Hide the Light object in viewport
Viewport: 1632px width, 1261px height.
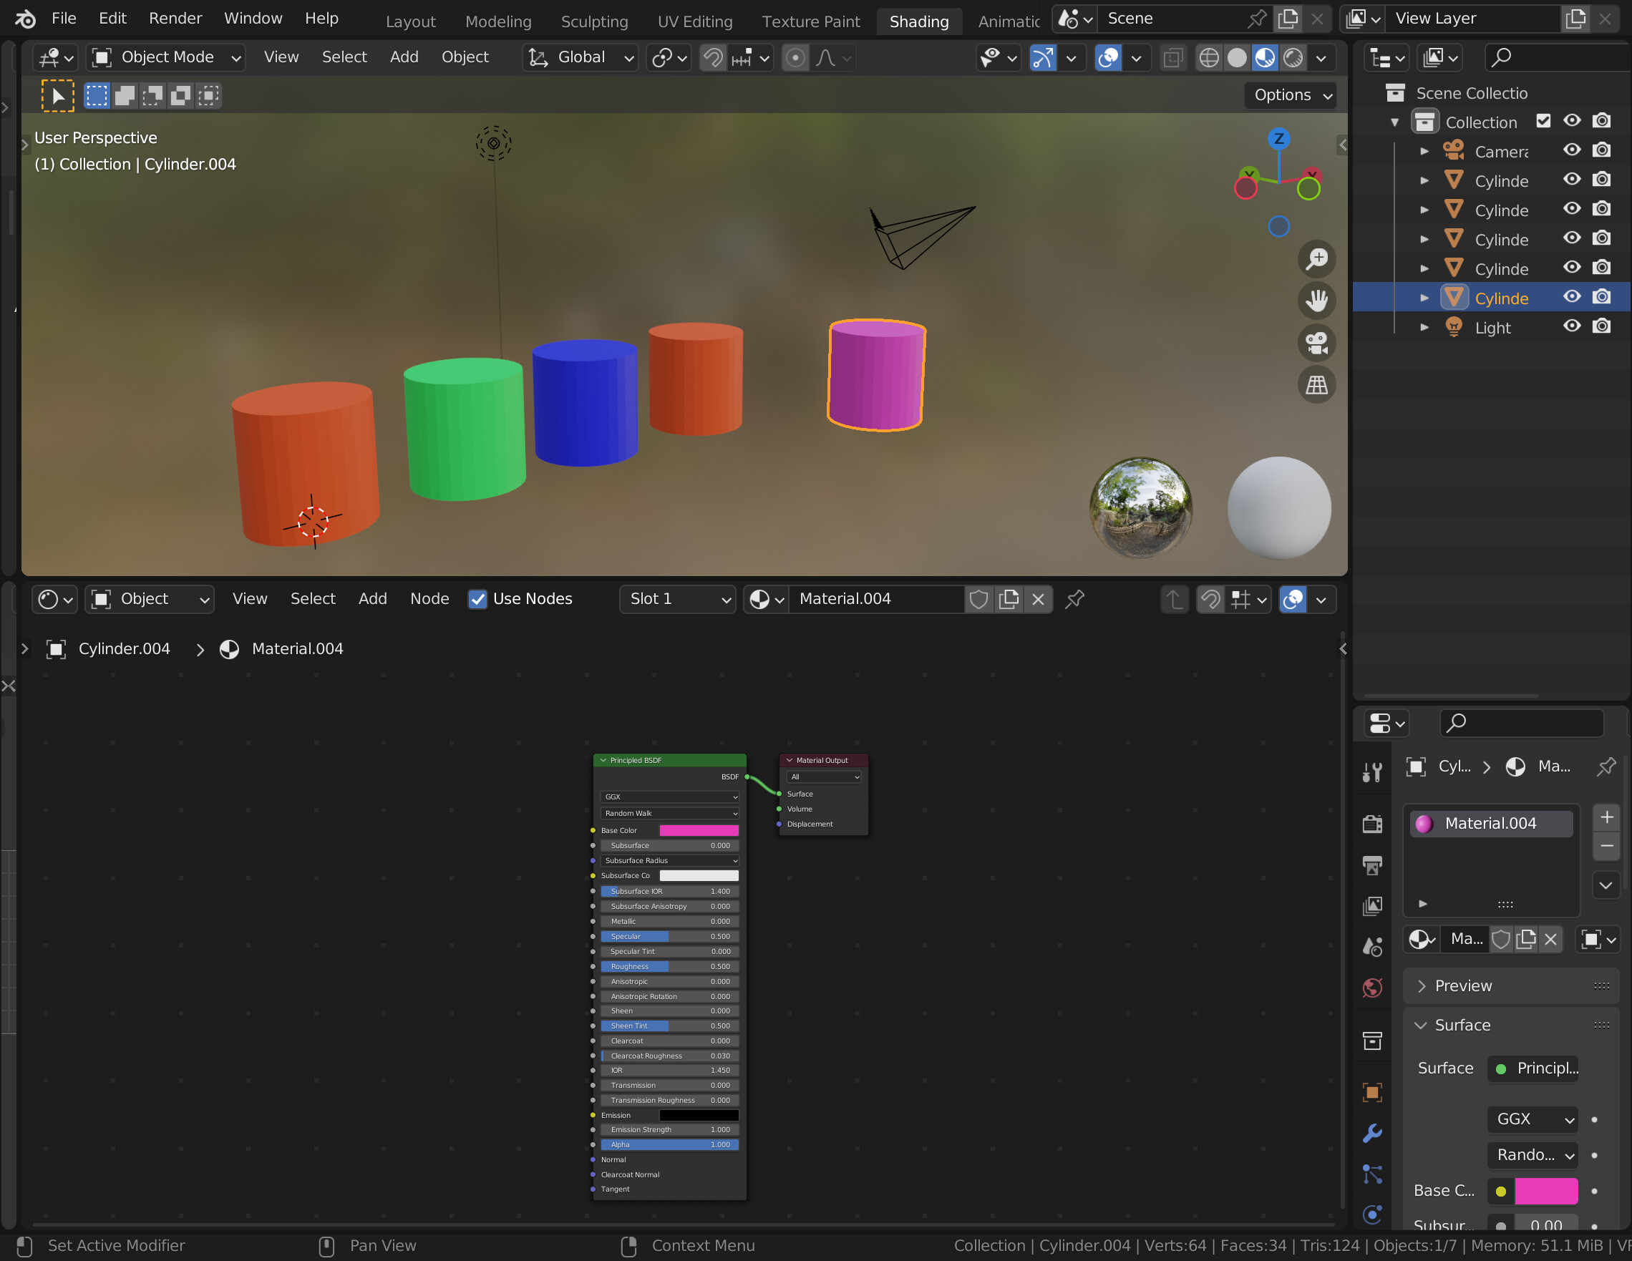click(1572, 326)
